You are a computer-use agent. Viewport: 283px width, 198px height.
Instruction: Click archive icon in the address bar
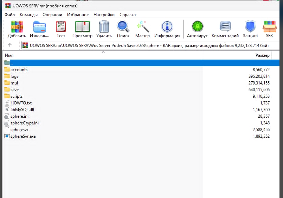pyautogui.click(x=25, y=45)
